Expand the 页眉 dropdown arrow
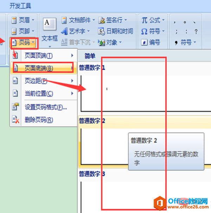 (x=33, y=20)
